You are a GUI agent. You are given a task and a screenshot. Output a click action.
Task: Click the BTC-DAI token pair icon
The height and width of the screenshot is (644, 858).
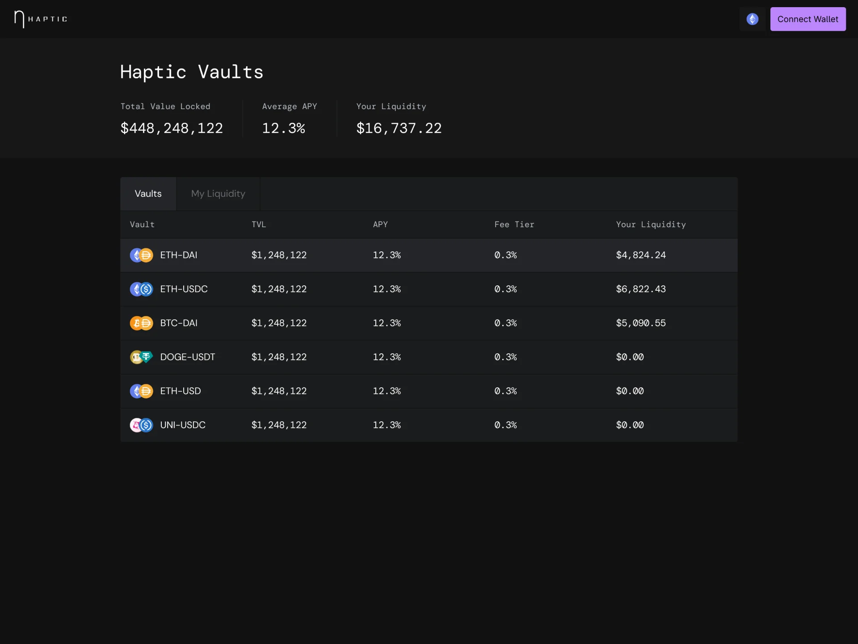(x=141, y=323)
